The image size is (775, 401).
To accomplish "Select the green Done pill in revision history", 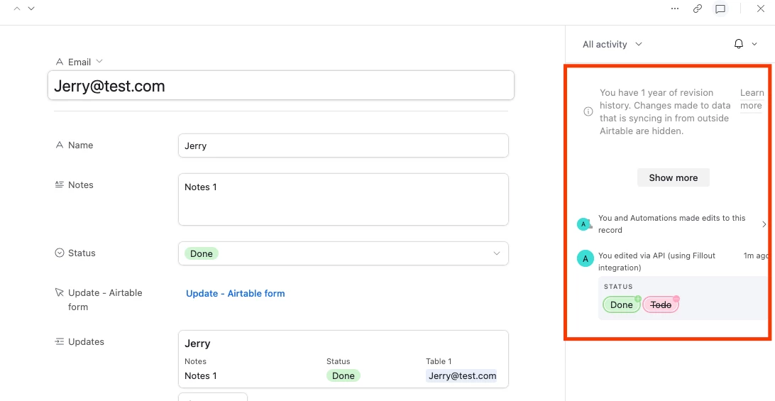I will tap(621, 304).
